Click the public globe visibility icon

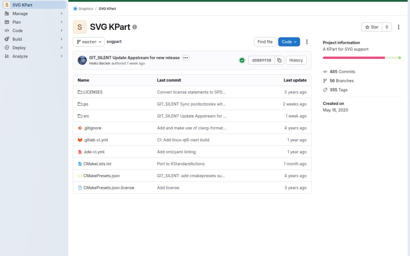[135, 27]
